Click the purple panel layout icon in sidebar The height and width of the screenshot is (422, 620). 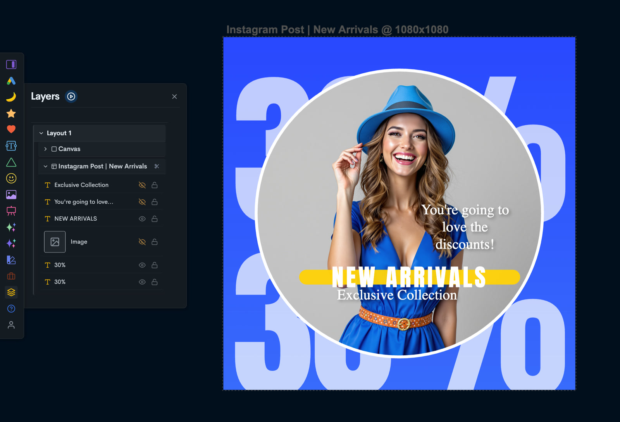pyautogui.click(x=11, y=64)
